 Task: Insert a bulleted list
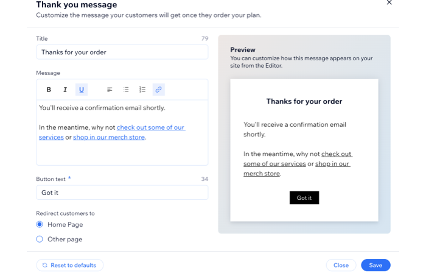126,90
